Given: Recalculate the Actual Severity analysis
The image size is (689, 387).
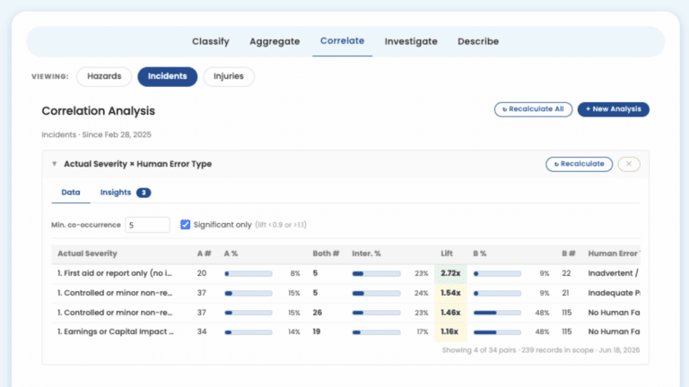Looking at the screenshot, I should pos(579,164).
